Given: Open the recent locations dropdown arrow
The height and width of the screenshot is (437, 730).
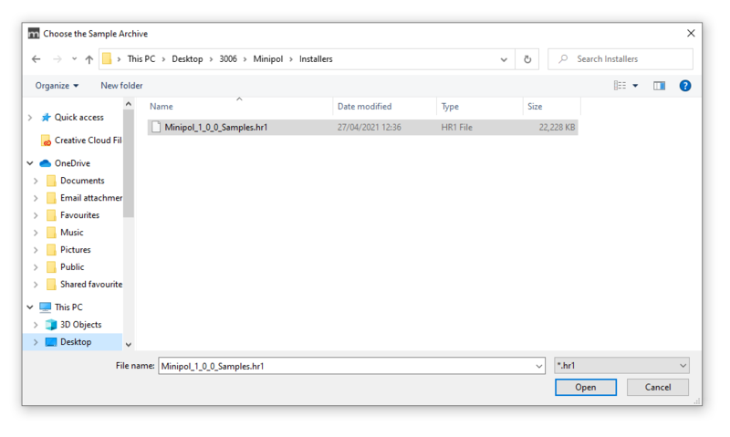Looking at the screenshot, I should (74, 59).
